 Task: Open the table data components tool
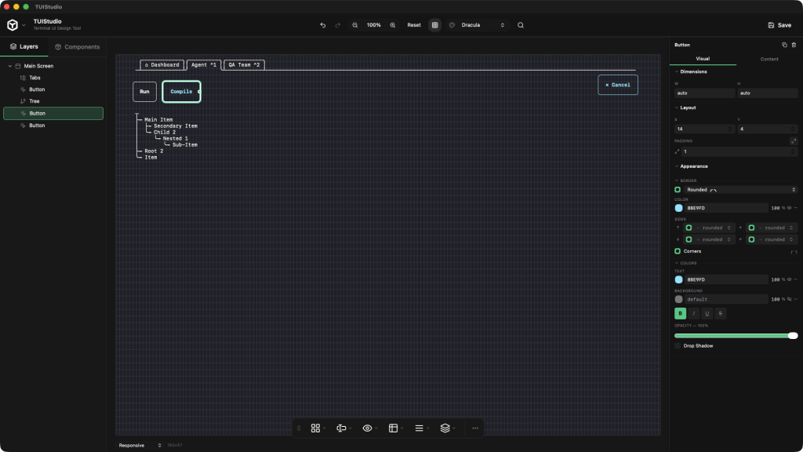coord(394,428)
